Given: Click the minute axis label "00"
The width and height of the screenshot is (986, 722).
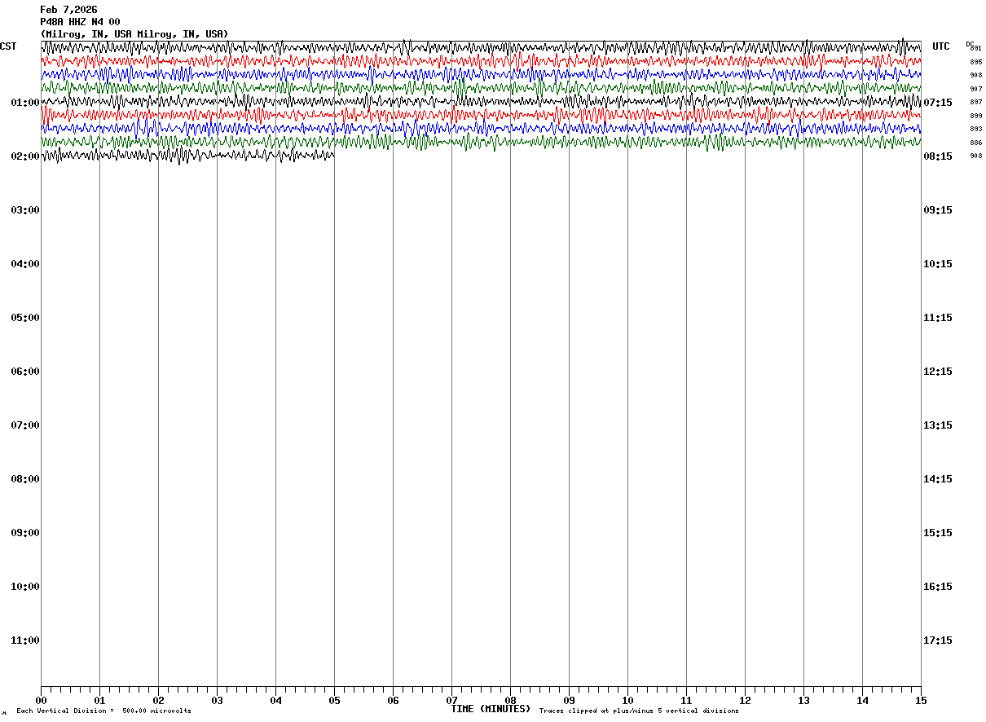Looking at the screenshot, I should pyautogui.click(x=41, y=700).
